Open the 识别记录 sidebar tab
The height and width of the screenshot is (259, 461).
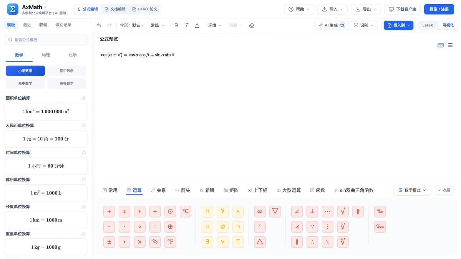pos(63,25)
